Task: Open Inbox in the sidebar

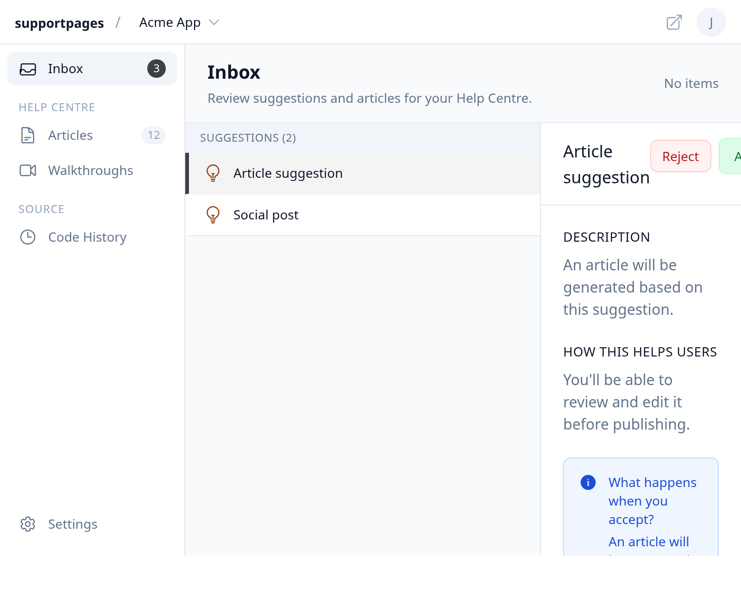Action: (92, 69)
